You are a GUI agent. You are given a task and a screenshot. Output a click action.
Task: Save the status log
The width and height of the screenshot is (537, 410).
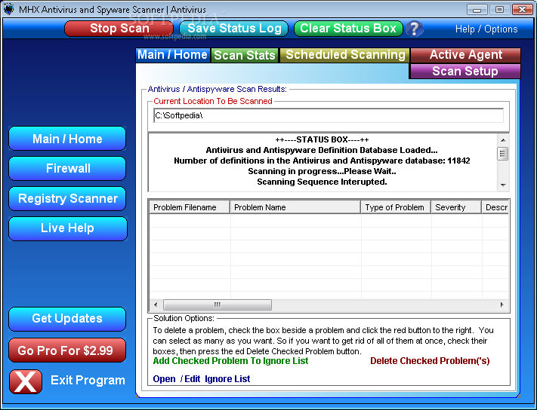point(234,29)
